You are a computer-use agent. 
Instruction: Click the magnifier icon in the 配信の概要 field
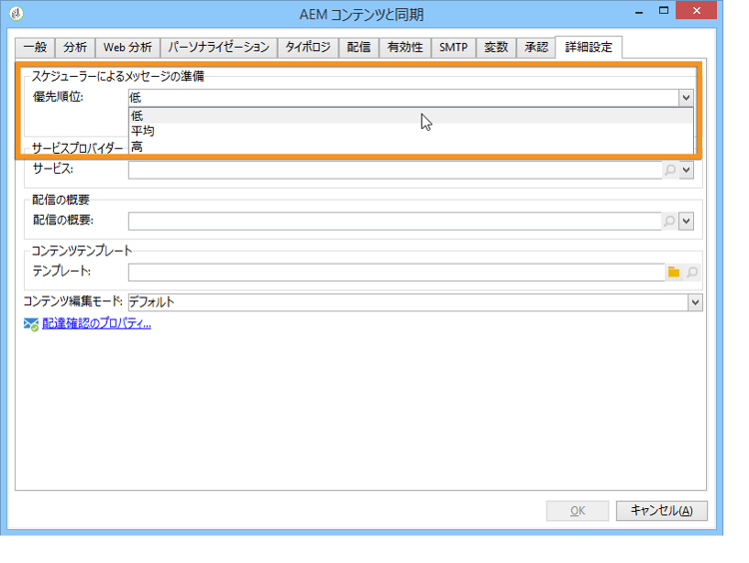coord(670,221)
